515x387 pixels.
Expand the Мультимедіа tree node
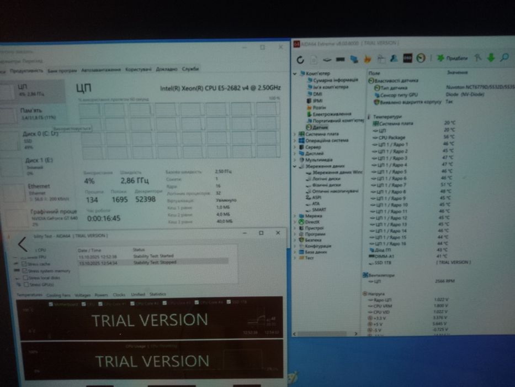[x=295, y=160]
